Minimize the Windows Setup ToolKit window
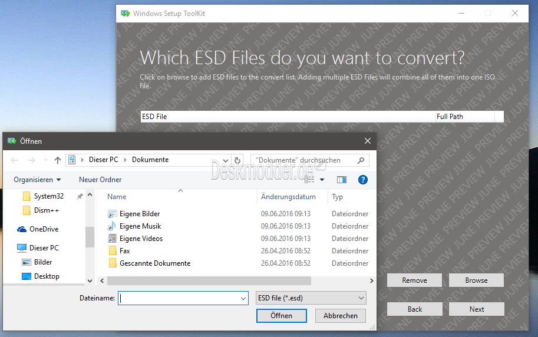The image size is (538, 337). (461, 13)
